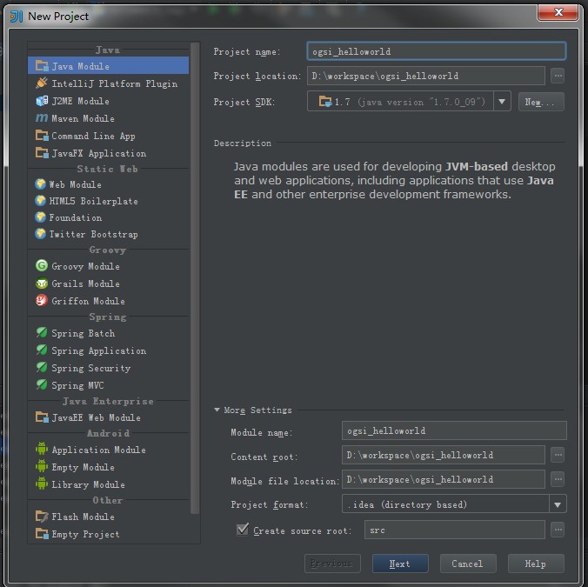
Task: Click the JavaEE Web Module icon
Action: click(42, 417)
